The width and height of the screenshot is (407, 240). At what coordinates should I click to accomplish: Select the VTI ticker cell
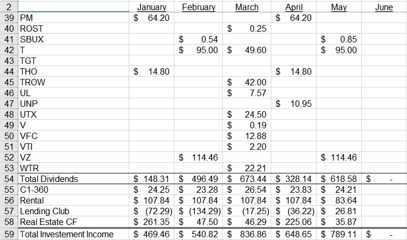[x=73, y=147]
